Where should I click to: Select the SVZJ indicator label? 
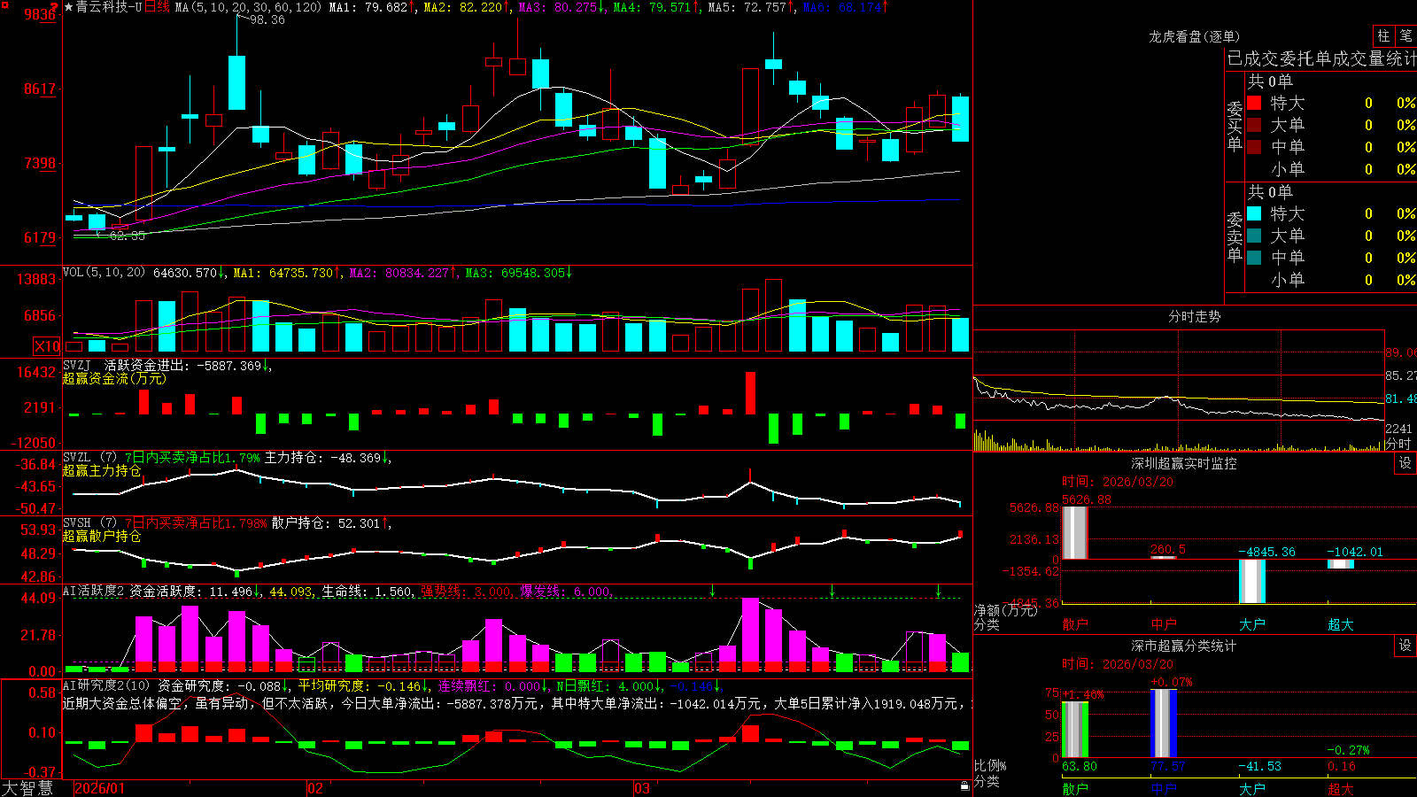[x=76, y=365]
